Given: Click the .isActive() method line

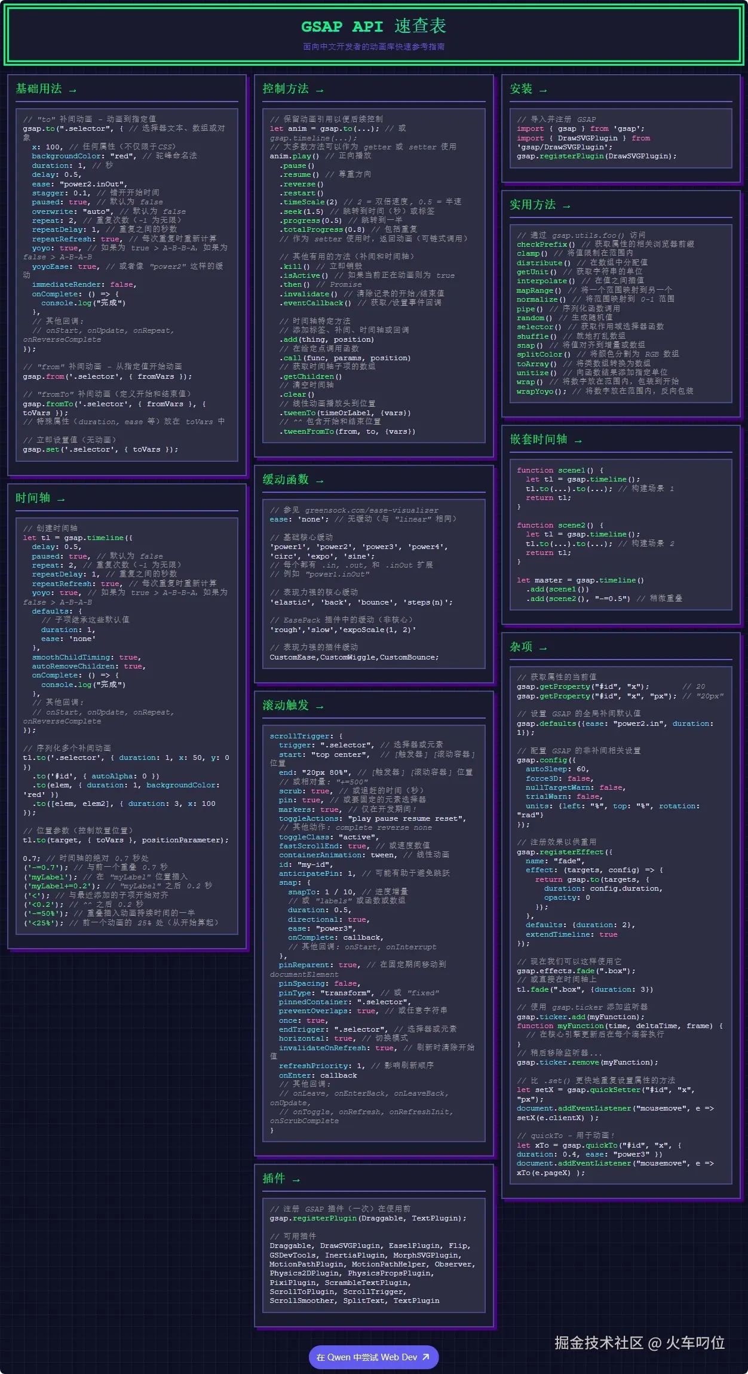Looking at the screenshot, I should [367, 275].
